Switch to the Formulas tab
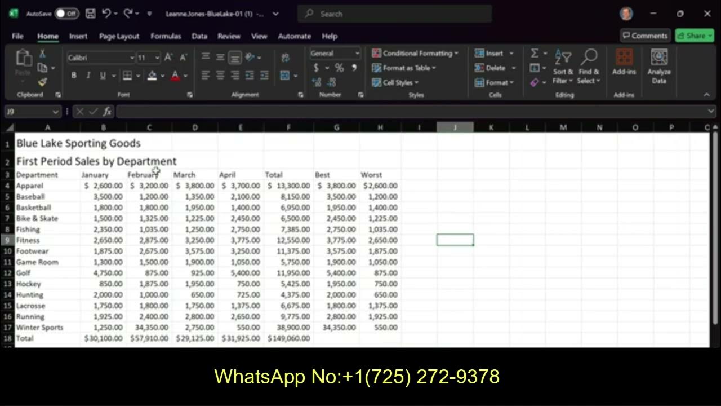Viewport: 721px width, 406px height. (x=166, y=36)
